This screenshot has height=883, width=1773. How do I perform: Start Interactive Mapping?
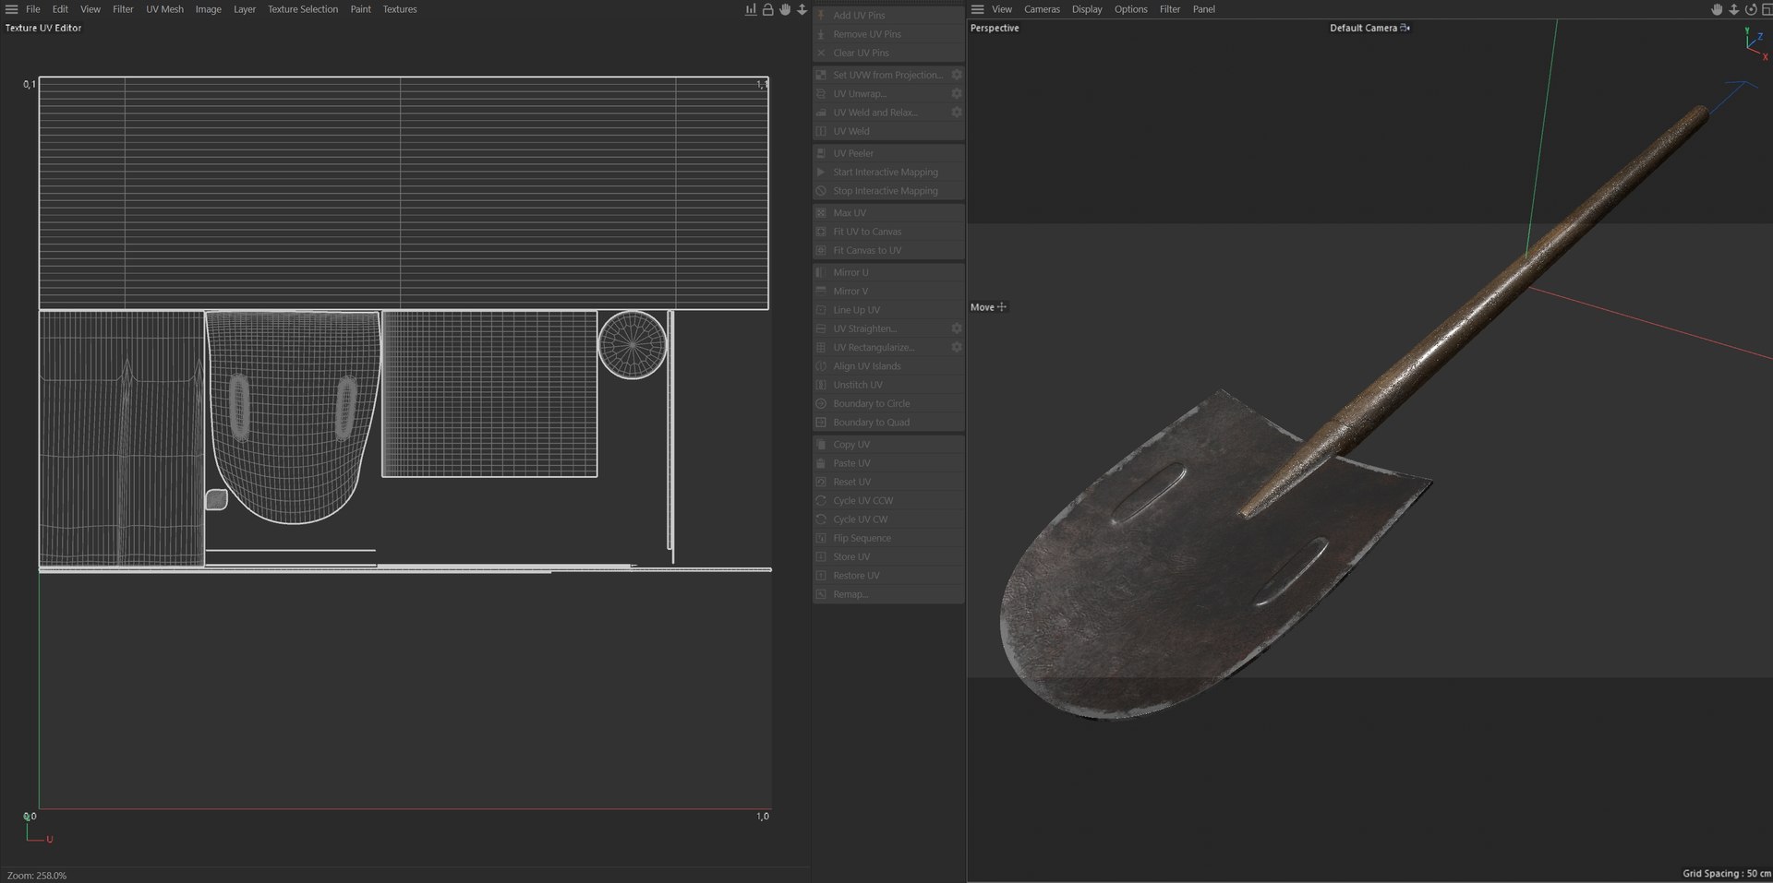[x=888, y=172]
